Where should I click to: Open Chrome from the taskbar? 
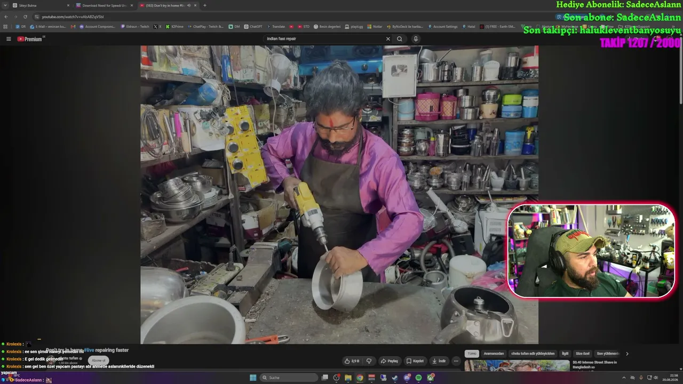click(x=360, y=378)
